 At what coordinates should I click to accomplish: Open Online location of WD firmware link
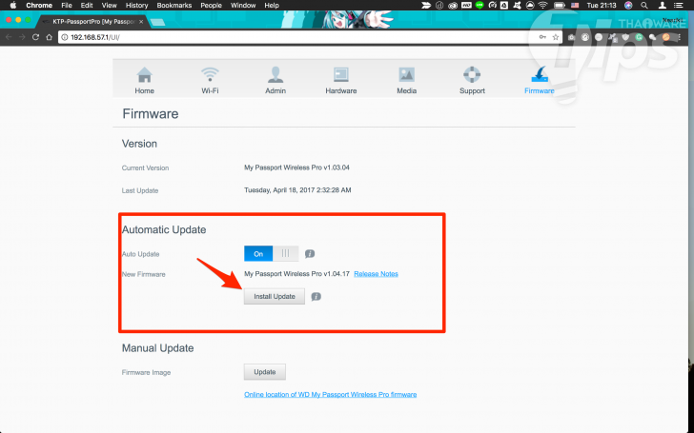330,395
